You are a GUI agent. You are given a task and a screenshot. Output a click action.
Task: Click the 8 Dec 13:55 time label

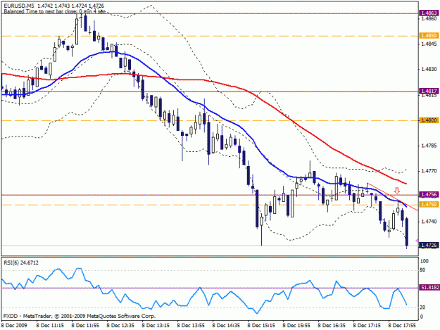click(191, 326)
